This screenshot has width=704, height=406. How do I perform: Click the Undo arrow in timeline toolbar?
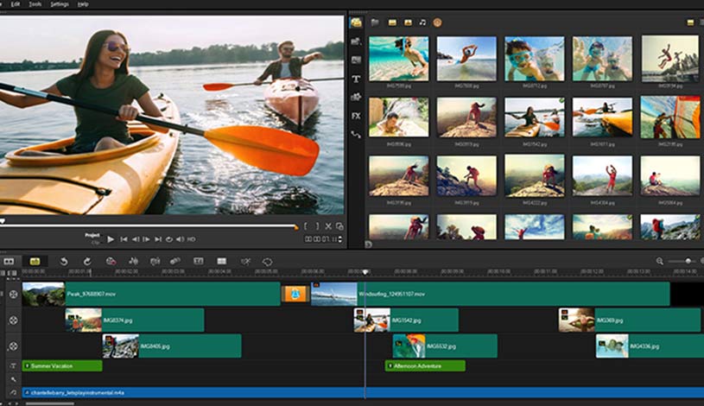[x=64, y=261]
